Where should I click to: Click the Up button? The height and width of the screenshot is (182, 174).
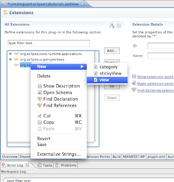(112, 86)
